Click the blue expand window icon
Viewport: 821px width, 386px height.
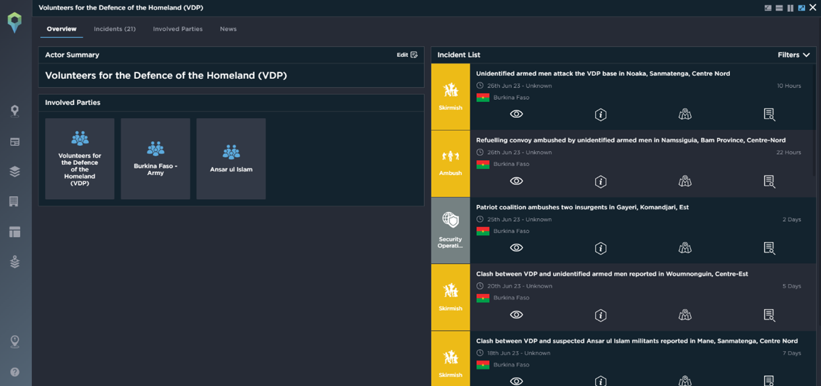pyautogui.click(x=801, y=8)
